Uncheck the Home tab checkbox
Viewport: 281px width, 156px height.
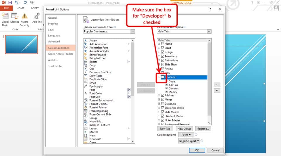(162, 44)
